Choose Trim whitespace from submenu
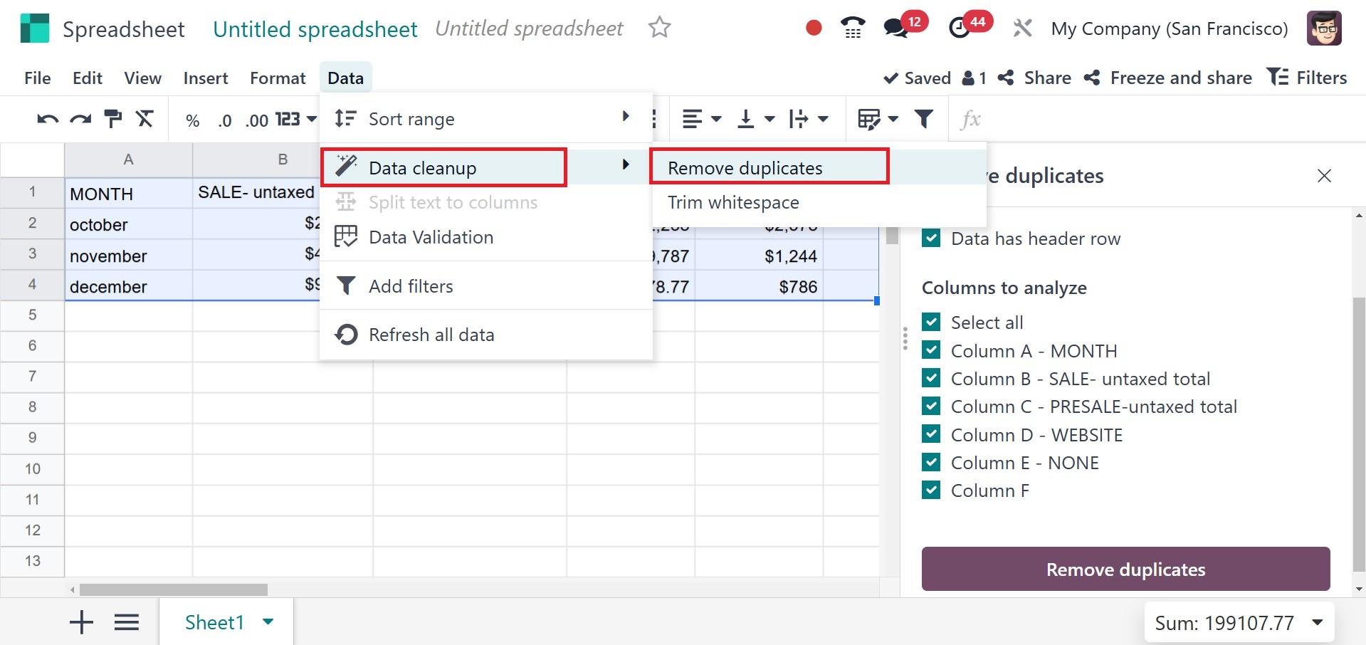Screen dimensions: 1366x645 click(x=733, y=203)
